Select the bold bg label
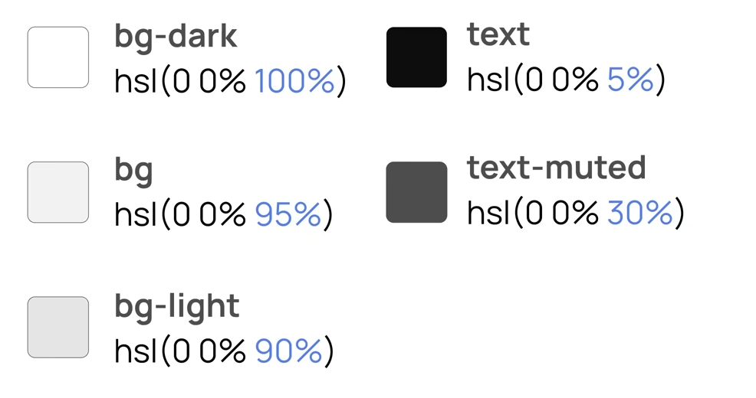 133,171
